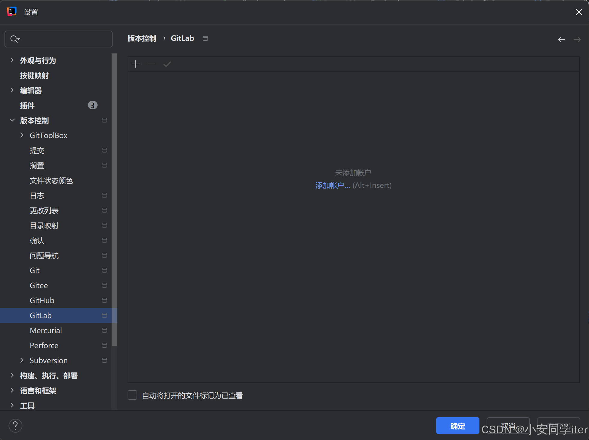Enable auto-mark opened files as viewed checkbox
Viewport: 589px width, 440px height.
pos(132,395)
